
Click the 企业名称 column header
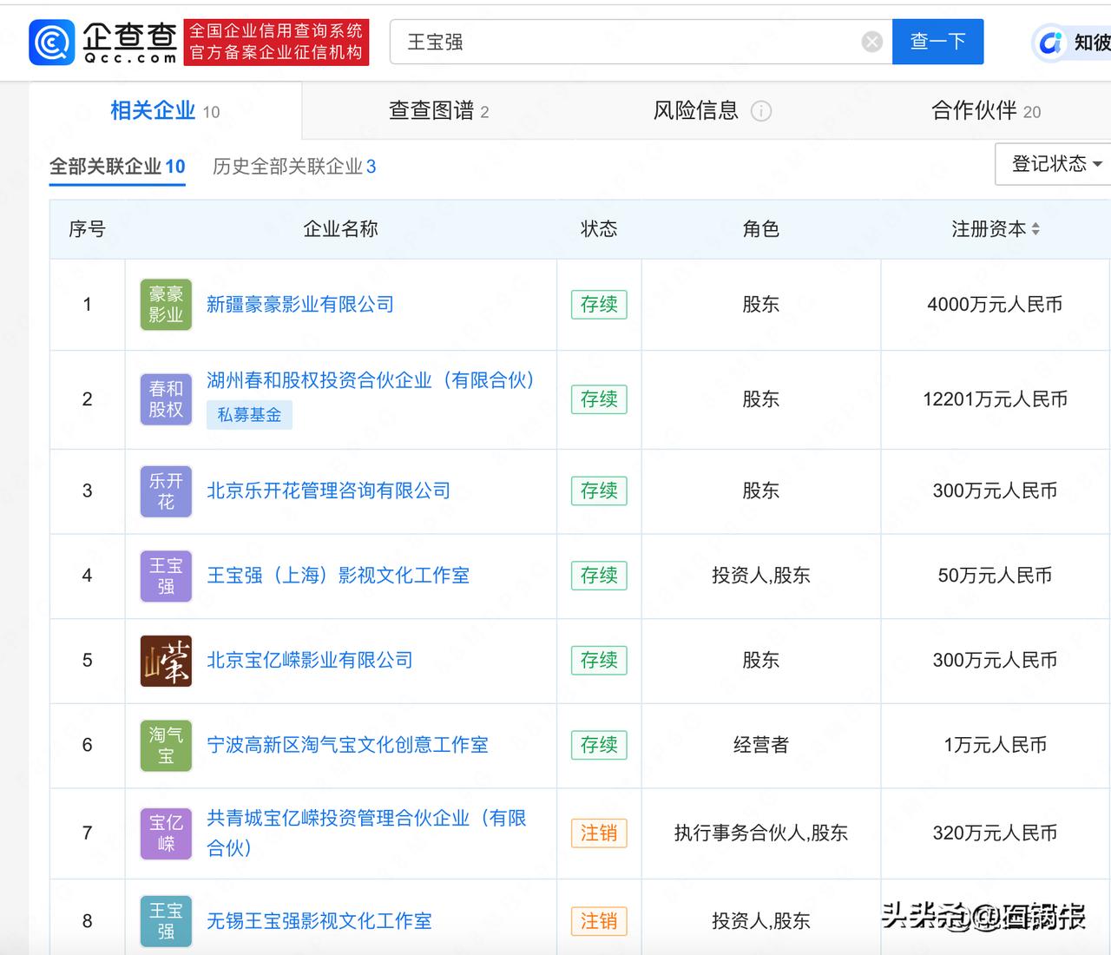tap(340, 229)
